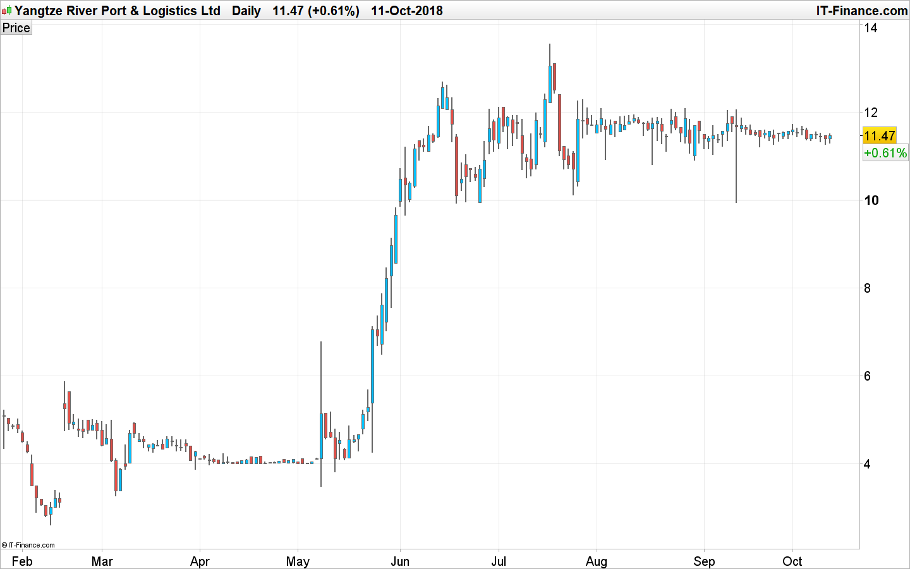910x569 pixels.
Task: Click the © IT-Finance.com watermark
Action: pos(28,544)
